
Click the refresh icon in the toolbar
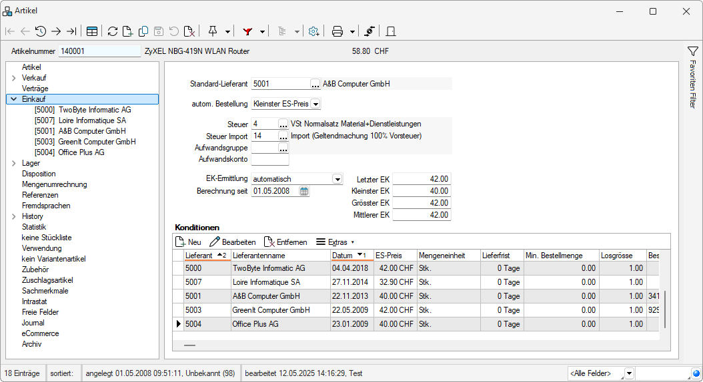click(112, 31)
